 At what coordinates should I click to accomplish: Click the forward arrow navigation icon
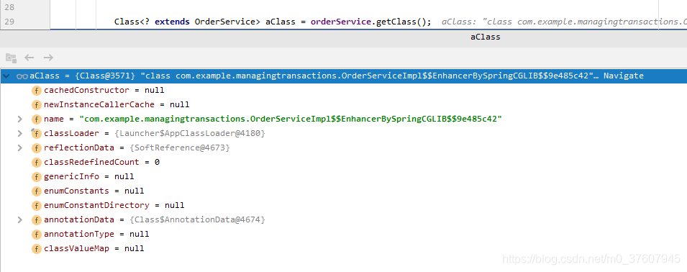click(48, 58)
